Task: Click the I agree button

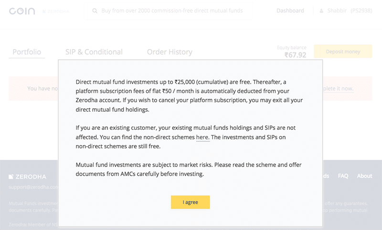Action: [x=190, y=202]
